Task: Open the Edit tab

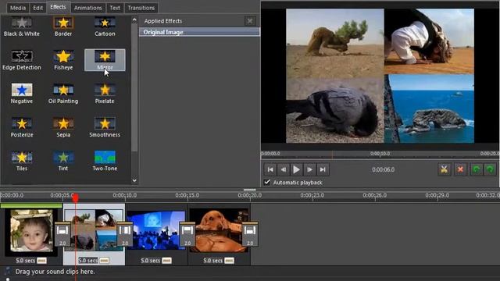Action: tap(38, 8)
